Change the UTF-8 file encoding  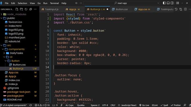click(105, 105)
